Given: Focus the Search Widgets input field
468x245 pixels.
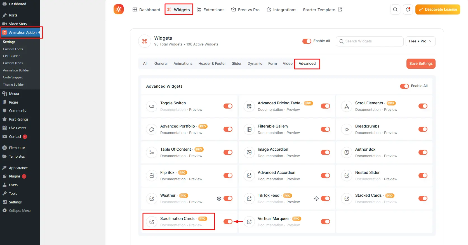Looking at the screenshot, I should 370,41.
